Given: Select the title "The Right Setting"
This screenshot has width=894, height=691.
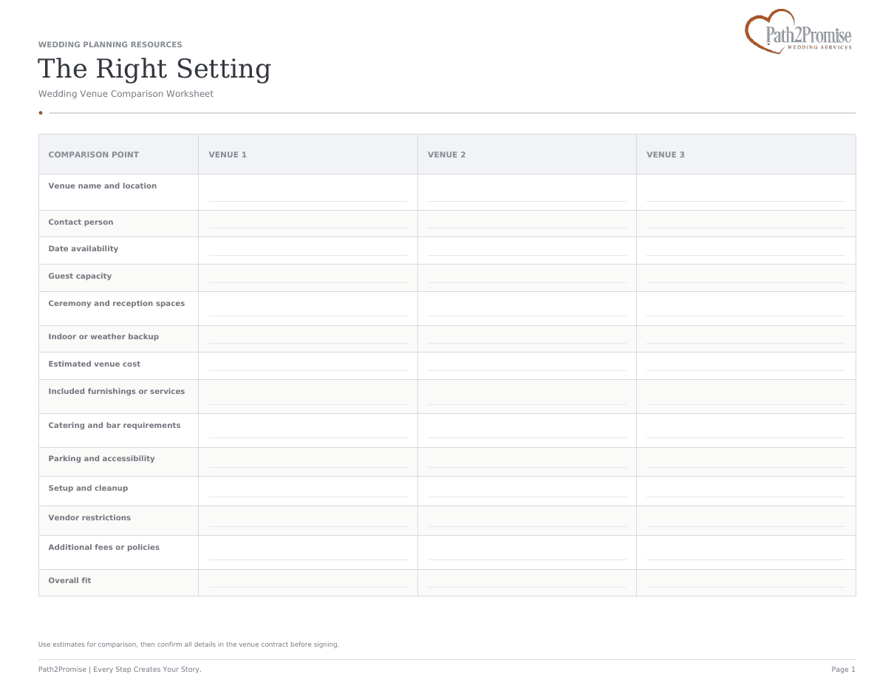Looking at the screenshot, I should [x=154, y=69].
